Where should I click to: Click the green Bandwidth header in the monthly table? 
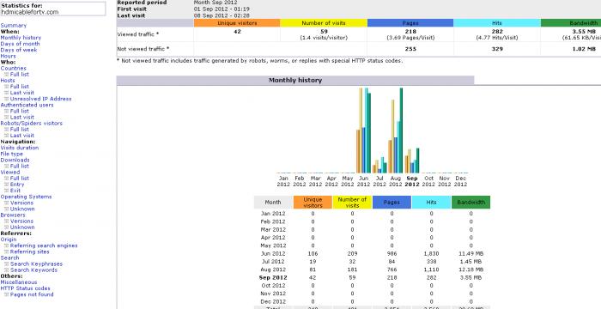point(470,202)
